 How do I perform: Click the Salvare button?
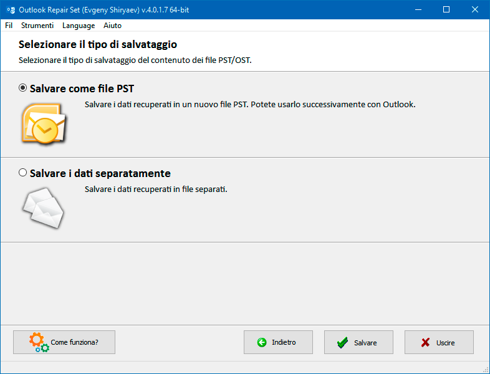coord(358,342)
